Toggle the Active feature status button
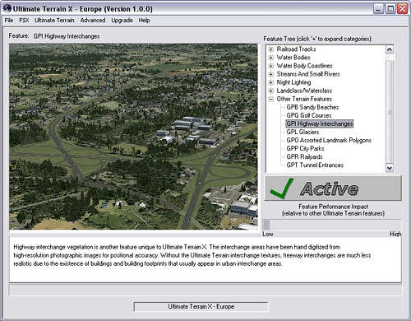This screenshot has height=321, width=411. [333, 188]
